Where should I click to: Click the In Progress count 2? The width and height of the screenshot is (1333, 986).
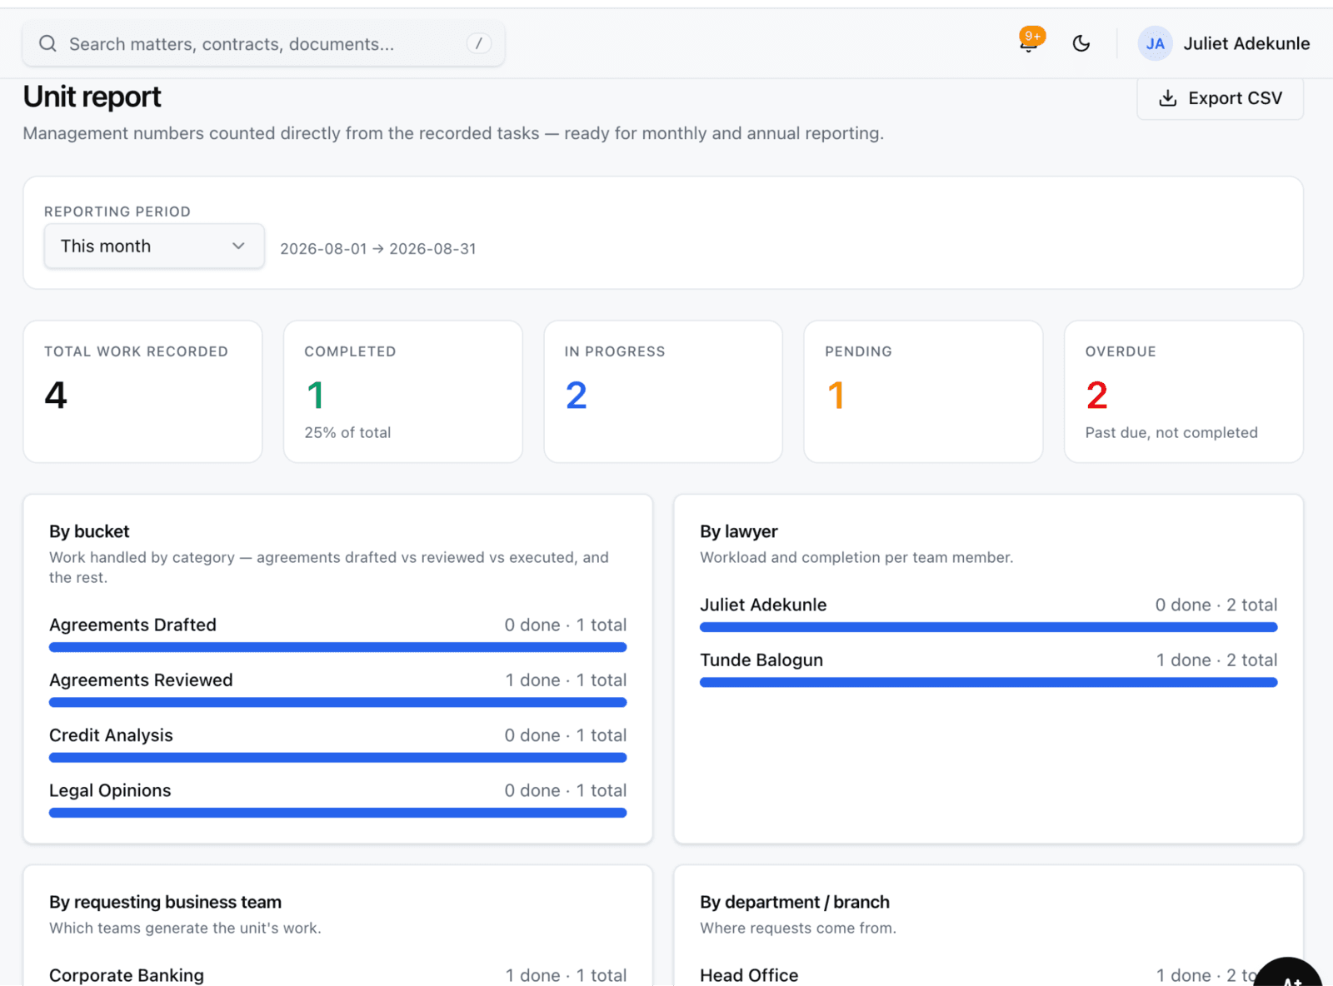(577, 395)
